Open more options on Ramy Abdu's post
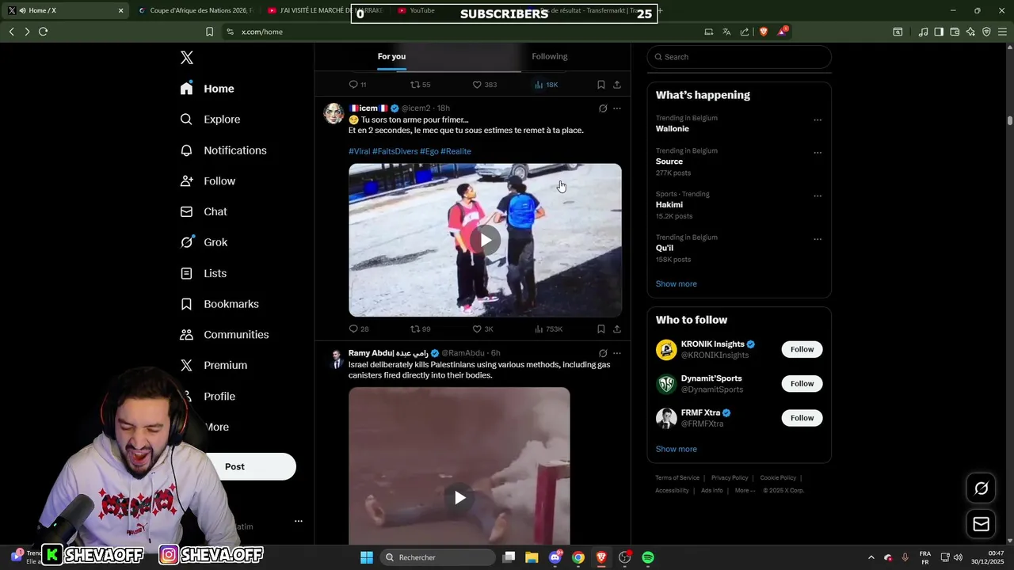The height and width of the screenshot is (570, 1014). (617, 353)
